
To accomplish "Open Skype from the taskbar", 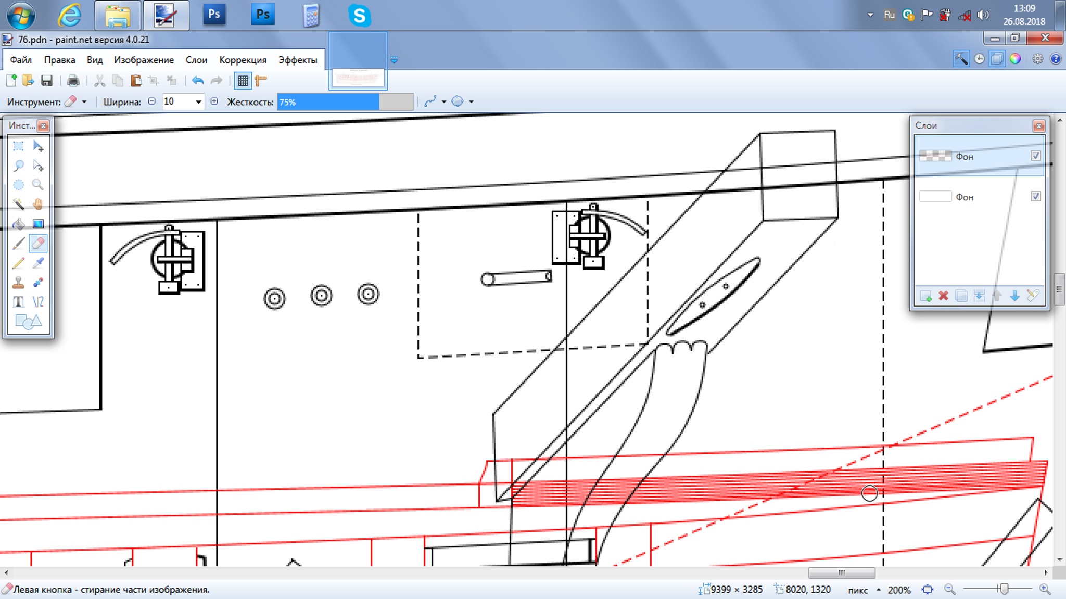I will 359,16.
